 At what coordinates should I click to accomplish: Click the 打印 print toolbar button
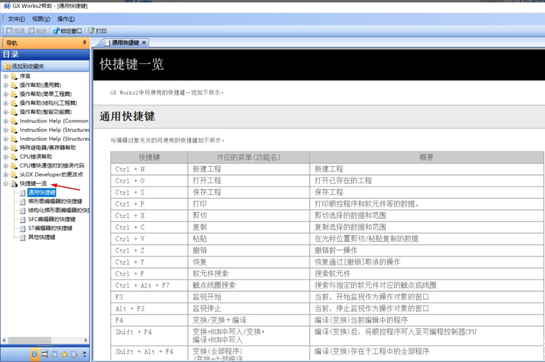[x=97, y=31]
